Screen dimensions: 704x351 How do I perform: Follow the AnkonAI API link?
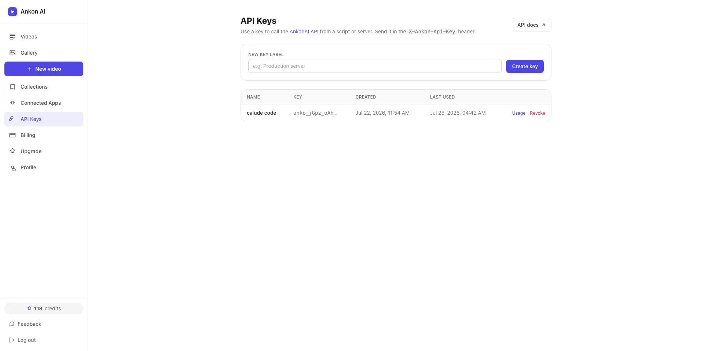pyautogui.click(x=304, y=32)
